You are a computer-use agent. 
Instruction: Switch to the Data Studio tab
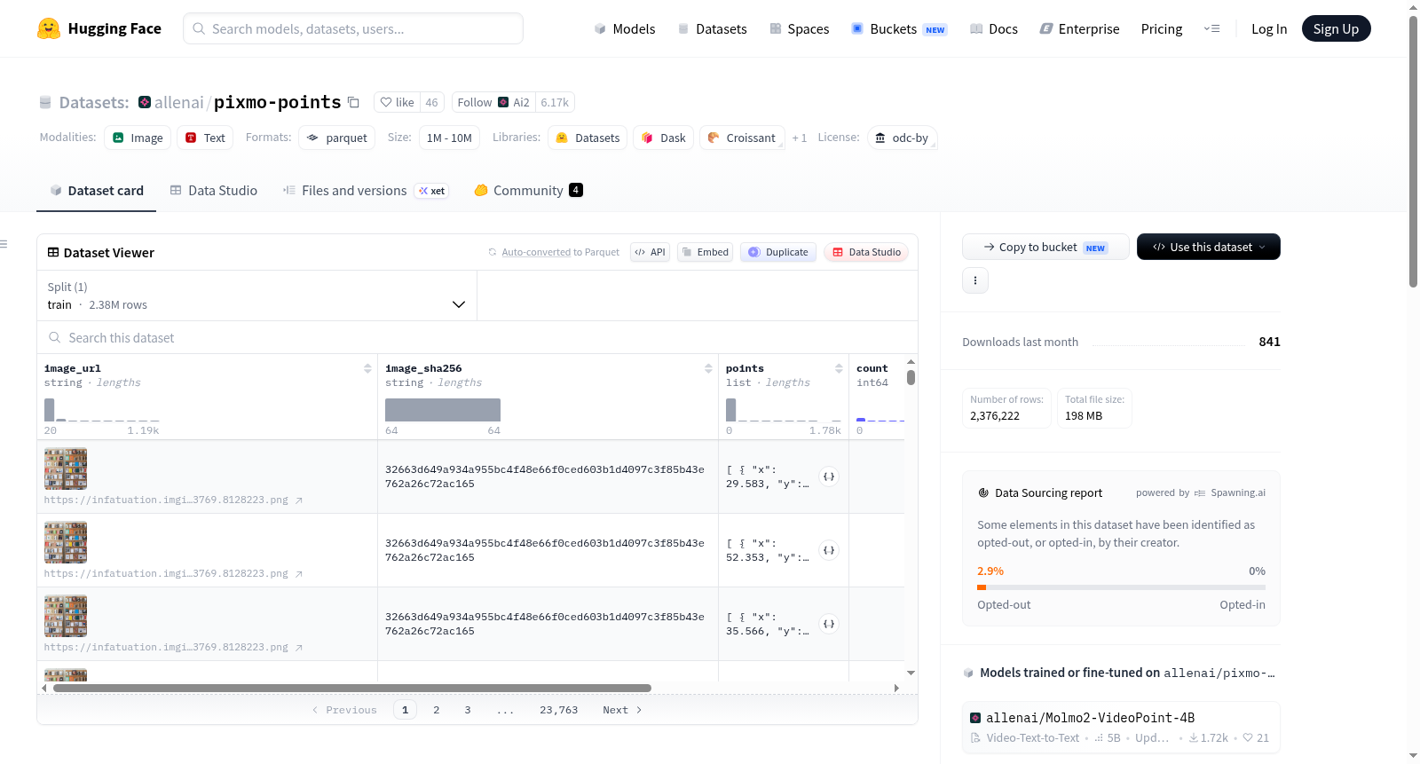(x=214, y=191)
